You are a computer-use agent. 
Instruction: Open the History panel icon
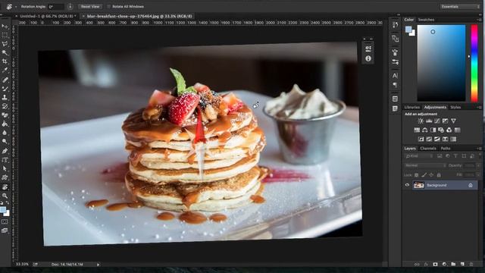tap(395, 25)
